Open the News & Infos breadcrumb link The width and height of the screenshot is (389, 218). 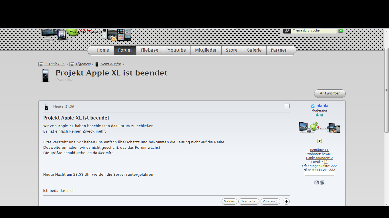(111, 64)
